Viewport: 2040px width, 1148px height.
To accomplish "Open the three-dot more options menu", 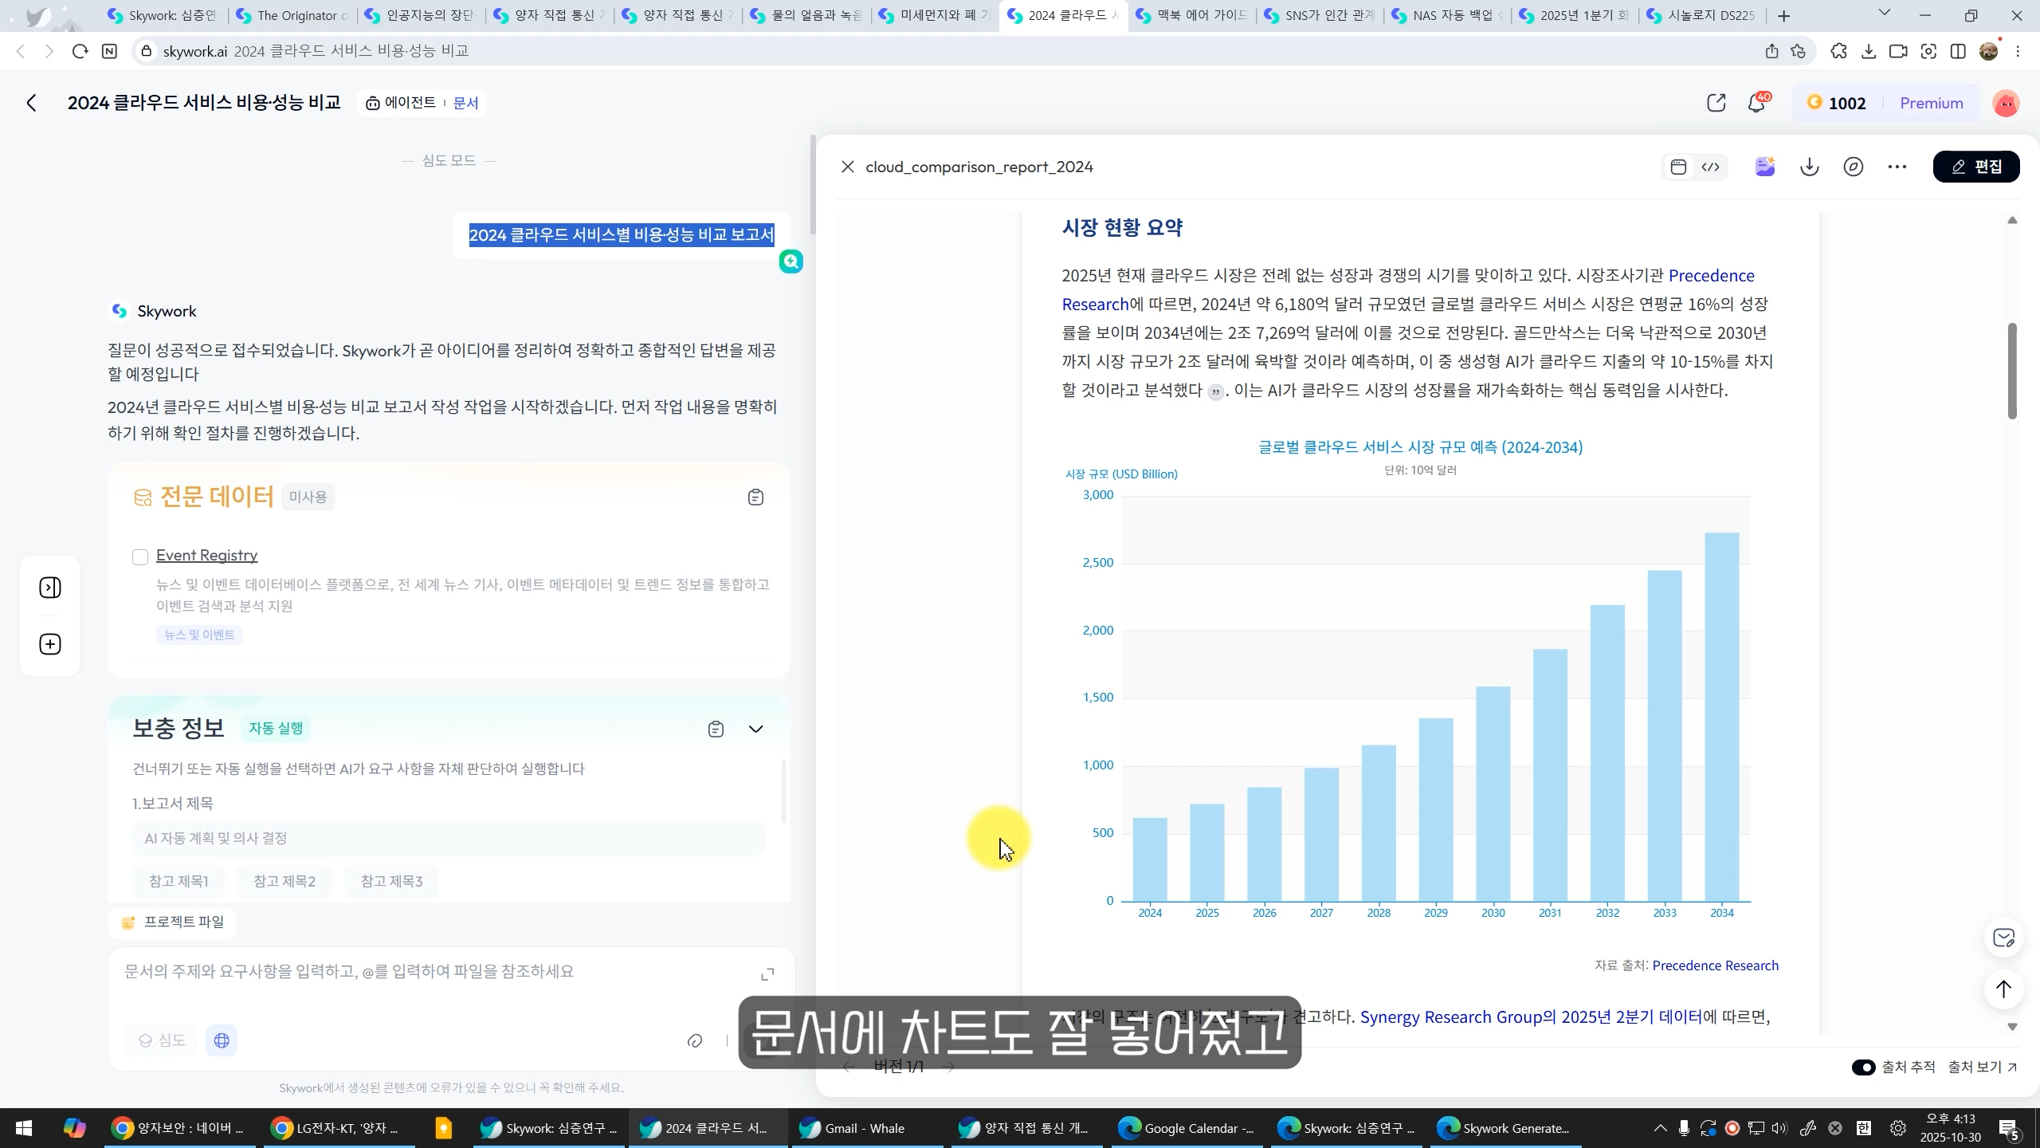I will [x=1897, y=167].
